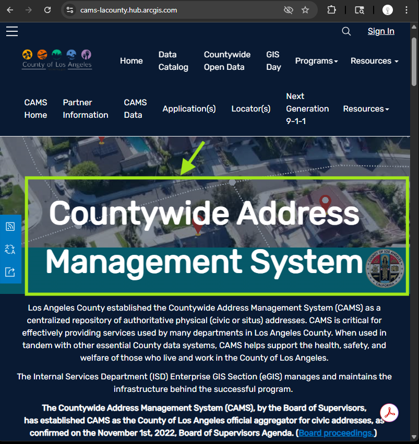Open the Data Catalog menu item
419x444 pixels.
pos(173,61)
